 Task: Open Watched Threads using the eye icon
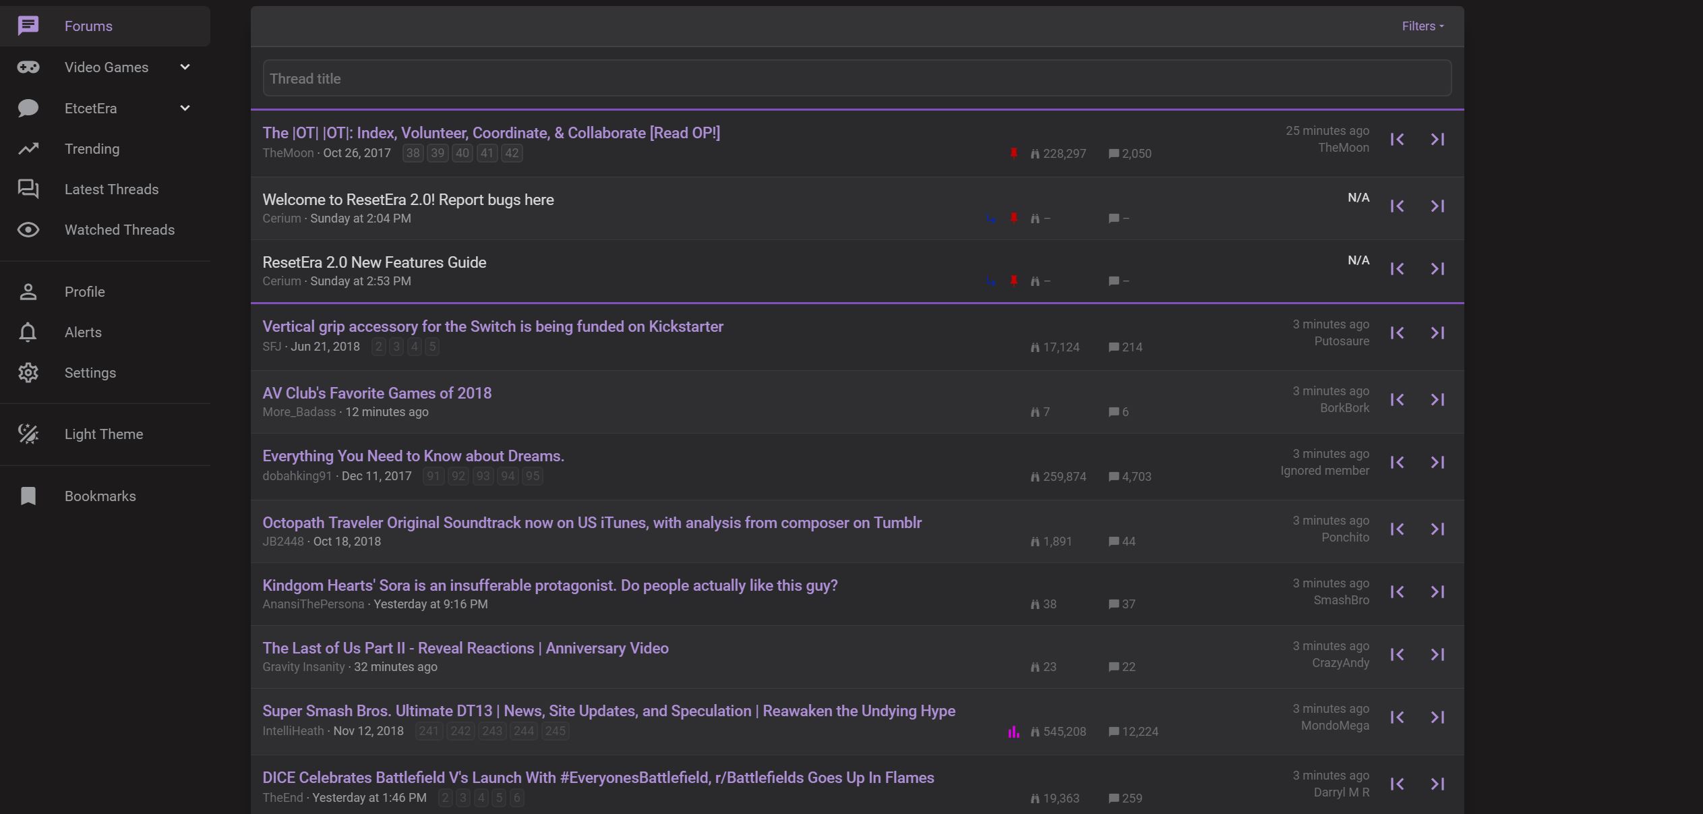[28, 229]
